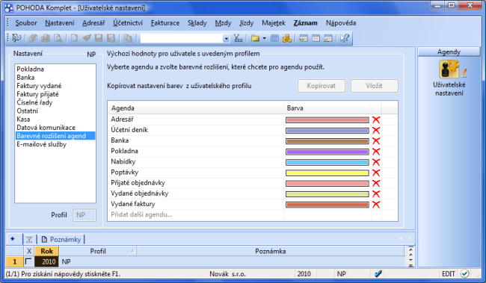Sort by the Rok column header
Screen dimensions: 486x283
point(47,251)
